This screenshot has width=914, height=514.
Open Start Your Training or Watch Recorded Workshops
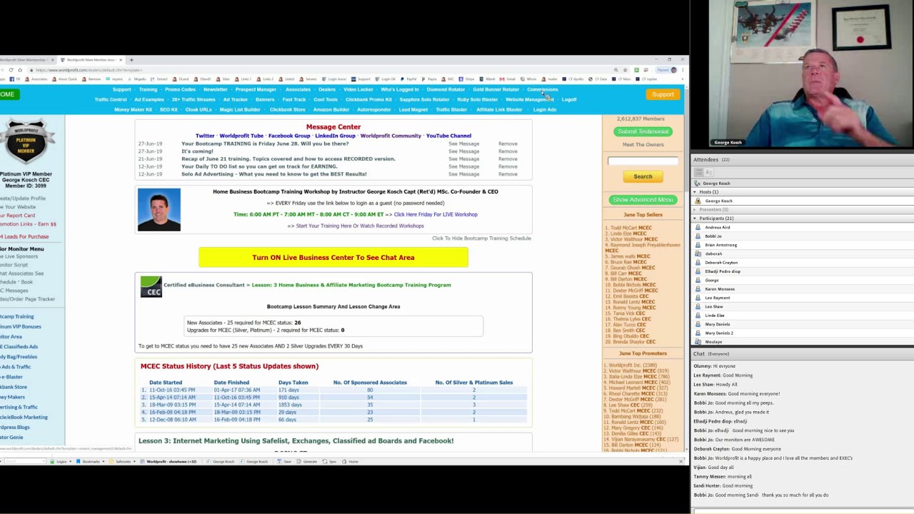point(360,226)
